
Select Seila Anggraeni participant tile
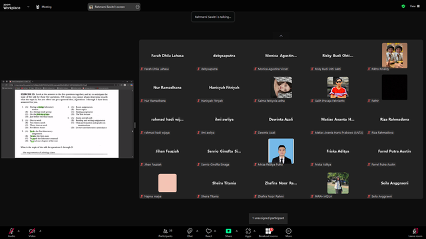395,183
